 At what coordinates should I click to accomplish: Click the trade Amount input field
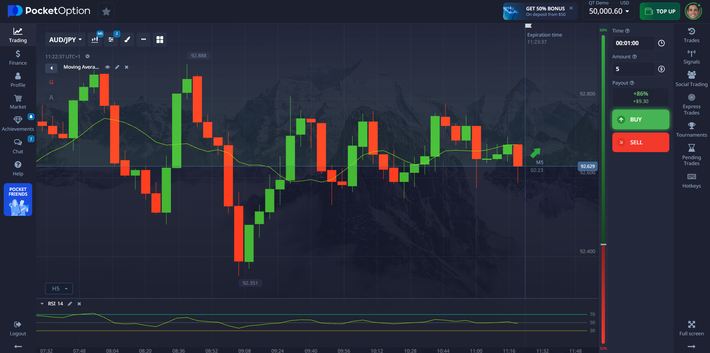point(633,69)
